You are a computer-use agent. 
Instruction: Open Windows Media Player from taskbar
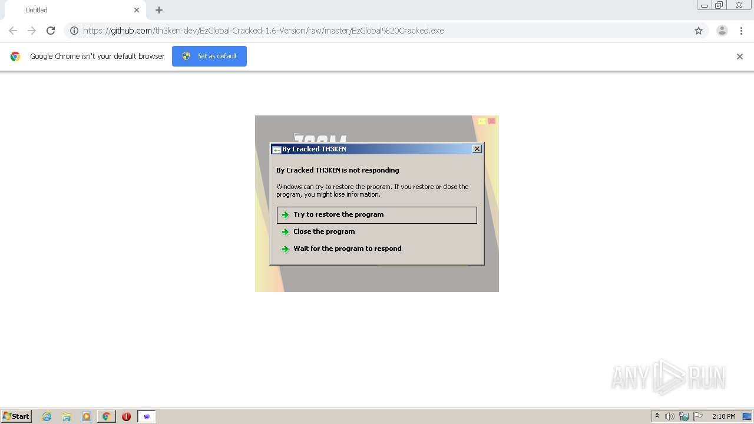point(87,416)
